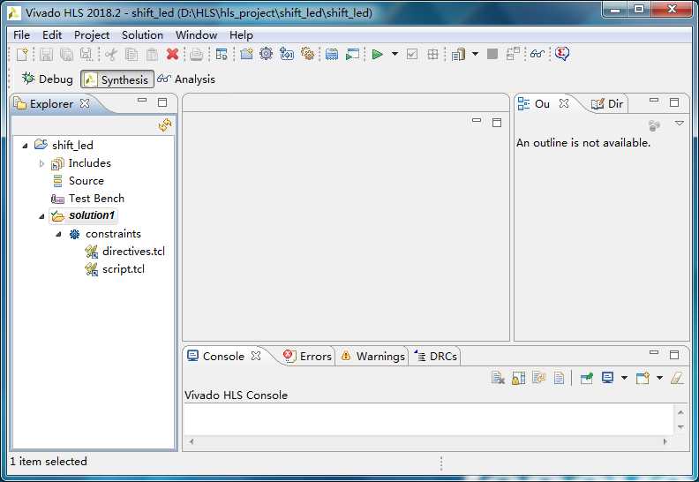Switch to the Warnings tab

[x=373, y=357]
